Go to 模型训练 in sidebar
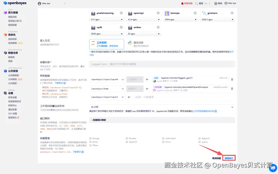The height and width of the screenshot is (174, 278). click(13, 17)
